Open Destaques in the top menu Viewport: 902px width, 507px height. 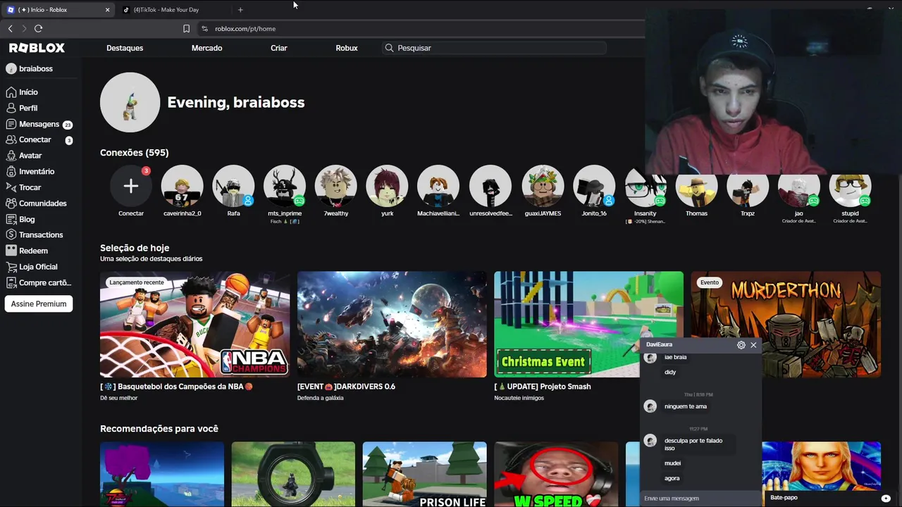tap(125, 48)
